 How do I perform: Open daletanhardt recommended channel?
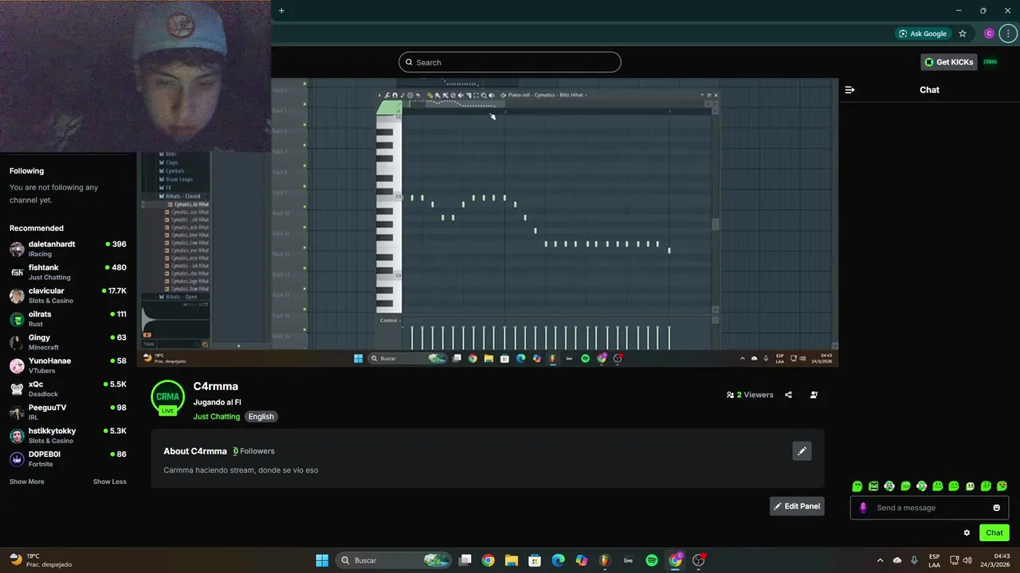[68, 248]
